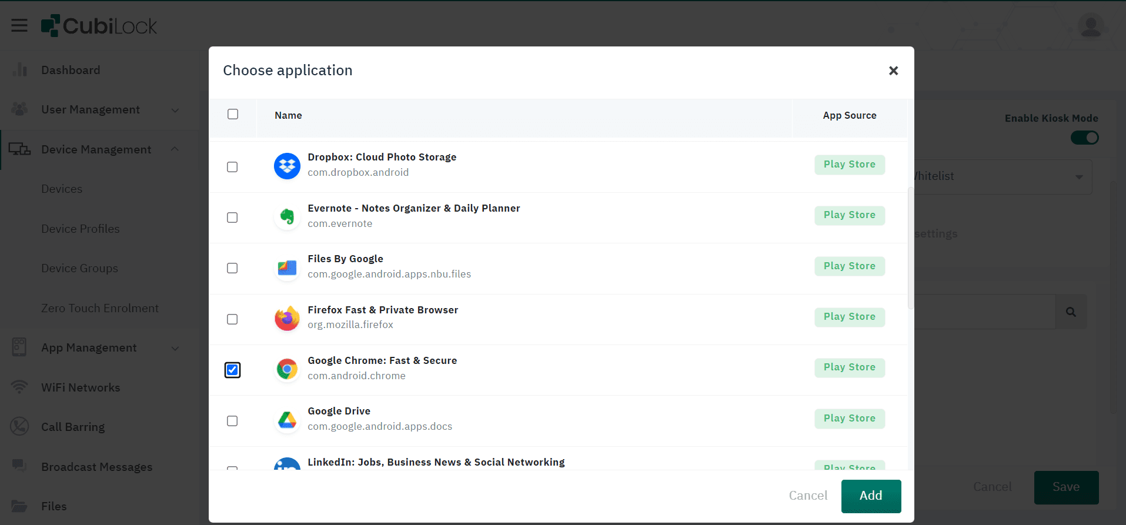Viewport: 1126px width, 525px height.
Task: Open Device Profiles in sidebar
Action: (x=81, y=229)
